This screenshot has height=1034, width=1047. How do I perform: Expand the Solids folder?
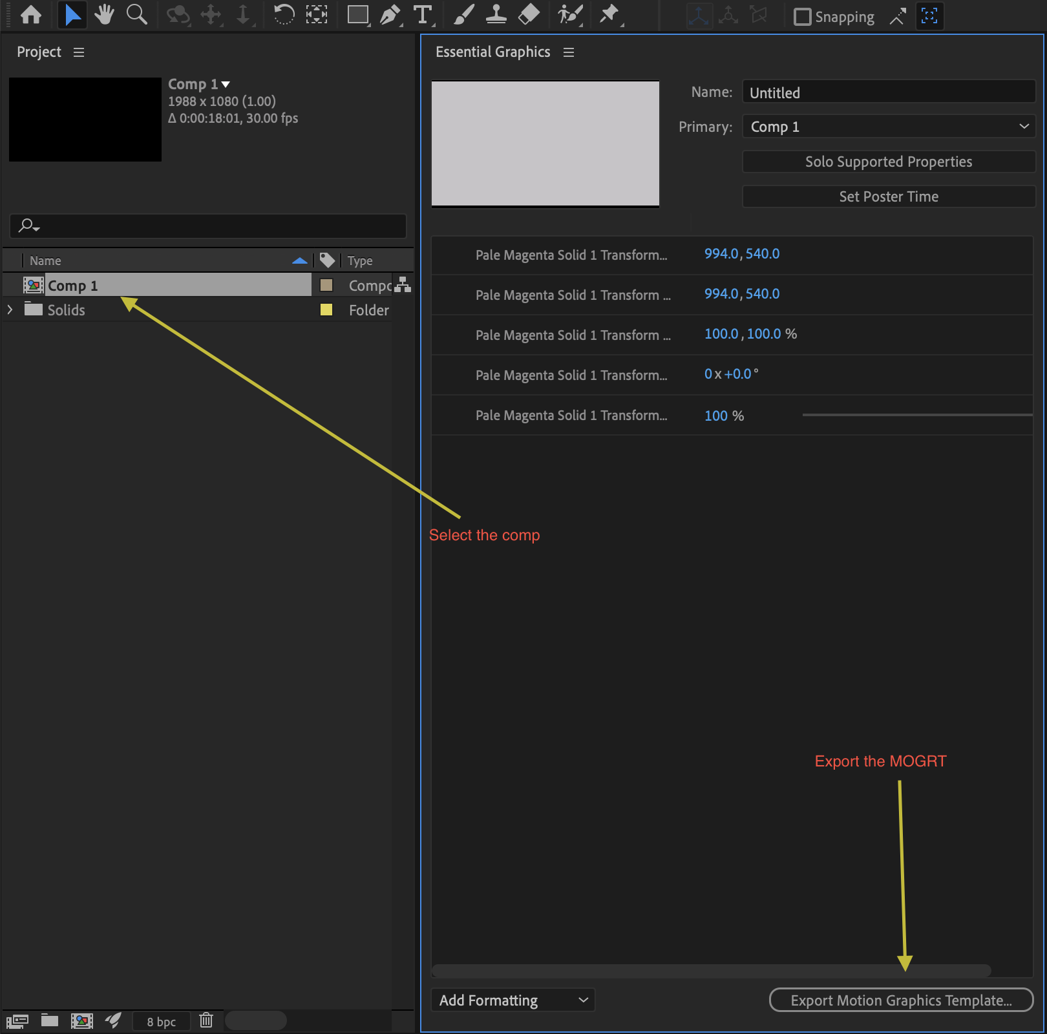click(x=10, y=310)
